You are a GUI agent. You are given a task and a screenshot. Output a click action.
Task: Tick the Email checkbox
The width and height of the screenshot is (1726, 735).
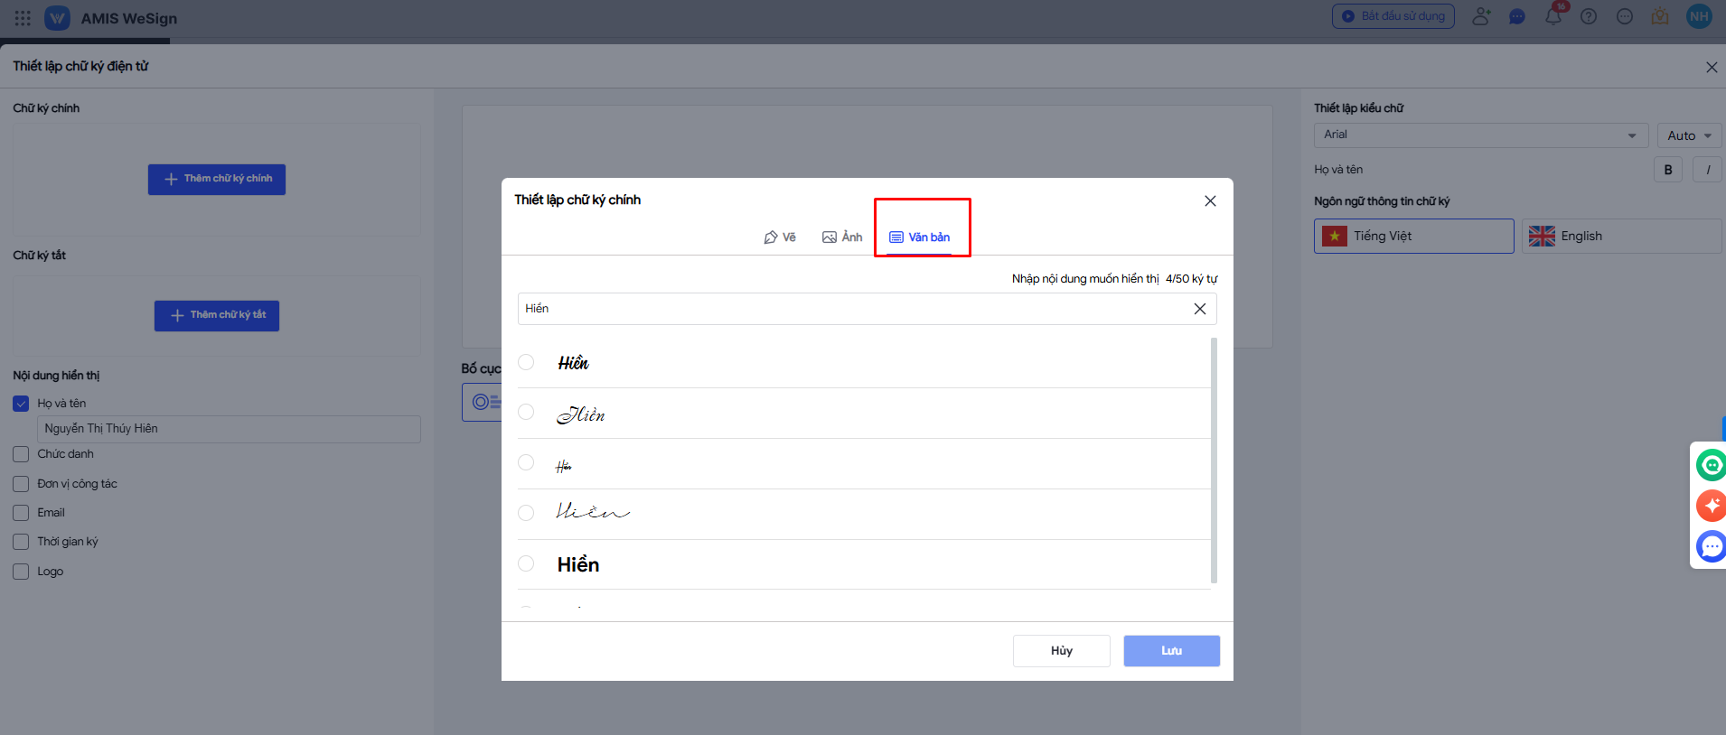(21, 513)
